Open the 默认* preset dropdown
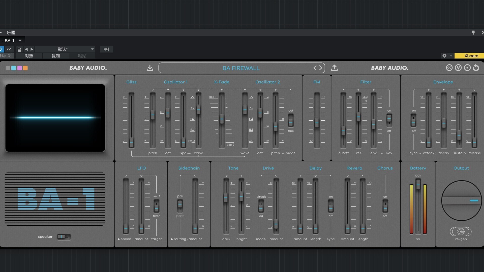The width and height of the screenshot is (484, 272). [65, 49]
